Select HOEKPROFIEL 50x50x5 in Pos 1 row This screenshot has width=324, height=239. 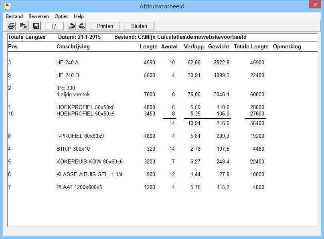(x=85, y=107)
